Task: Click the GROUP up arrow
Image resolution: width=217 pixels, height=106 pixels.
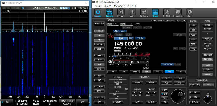Action: (x=154, y=92)
